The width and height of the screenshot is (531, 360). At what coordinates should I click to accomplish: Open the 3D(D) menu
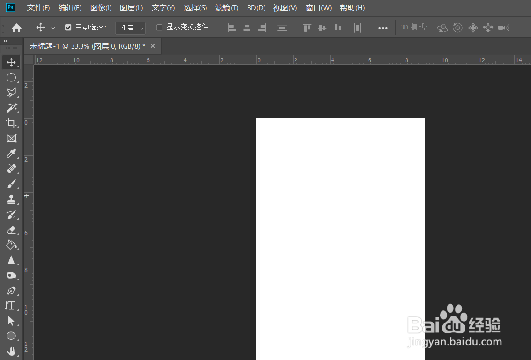pos(256,8)
